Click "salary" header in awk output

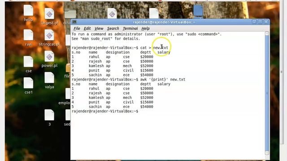(164, 84)
